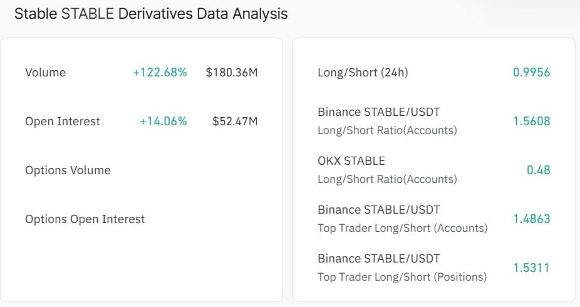Click the 1.4863 top trader value

531,219
